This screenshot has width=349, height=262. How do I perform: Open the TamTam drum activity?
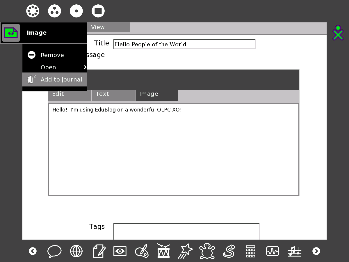tap(163, 251)
